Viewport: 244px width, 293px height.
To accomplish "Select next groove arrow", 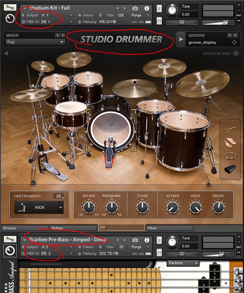I will 236,35.
